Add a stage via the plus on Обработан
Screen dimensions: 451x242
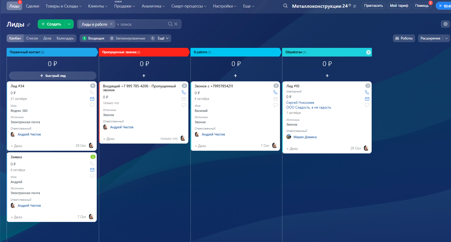pos(368,52)
